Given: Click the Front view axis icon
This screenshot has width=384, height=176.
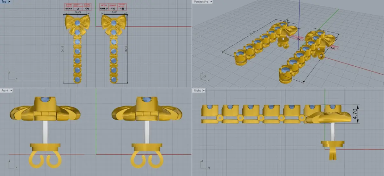Looking at the screenshot, I should [x=12, y=164].
